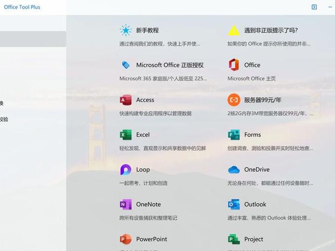Screen dimensions: 335x251
Task: Open the 新手教程 tutorial link
Action: [x=147, y=30]
